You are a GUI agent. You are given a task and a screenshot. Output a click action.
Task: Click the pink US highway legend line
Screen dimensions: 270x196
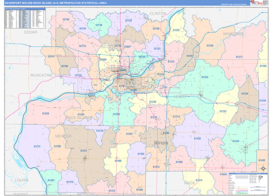point(242,190)
